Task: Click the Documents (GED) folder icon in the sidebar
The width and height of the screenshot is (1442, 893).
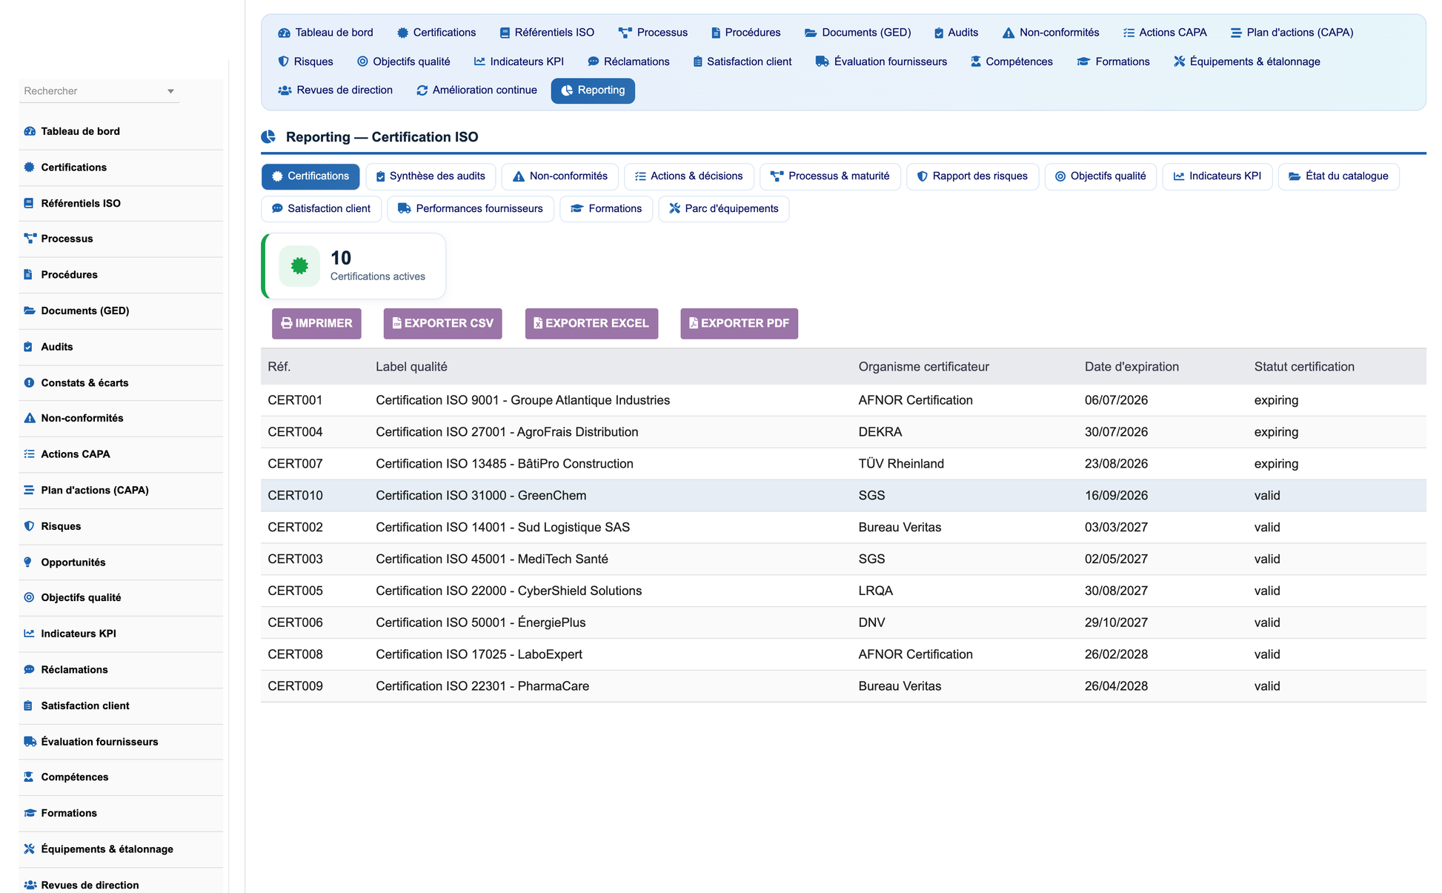Action: [30, 311]
